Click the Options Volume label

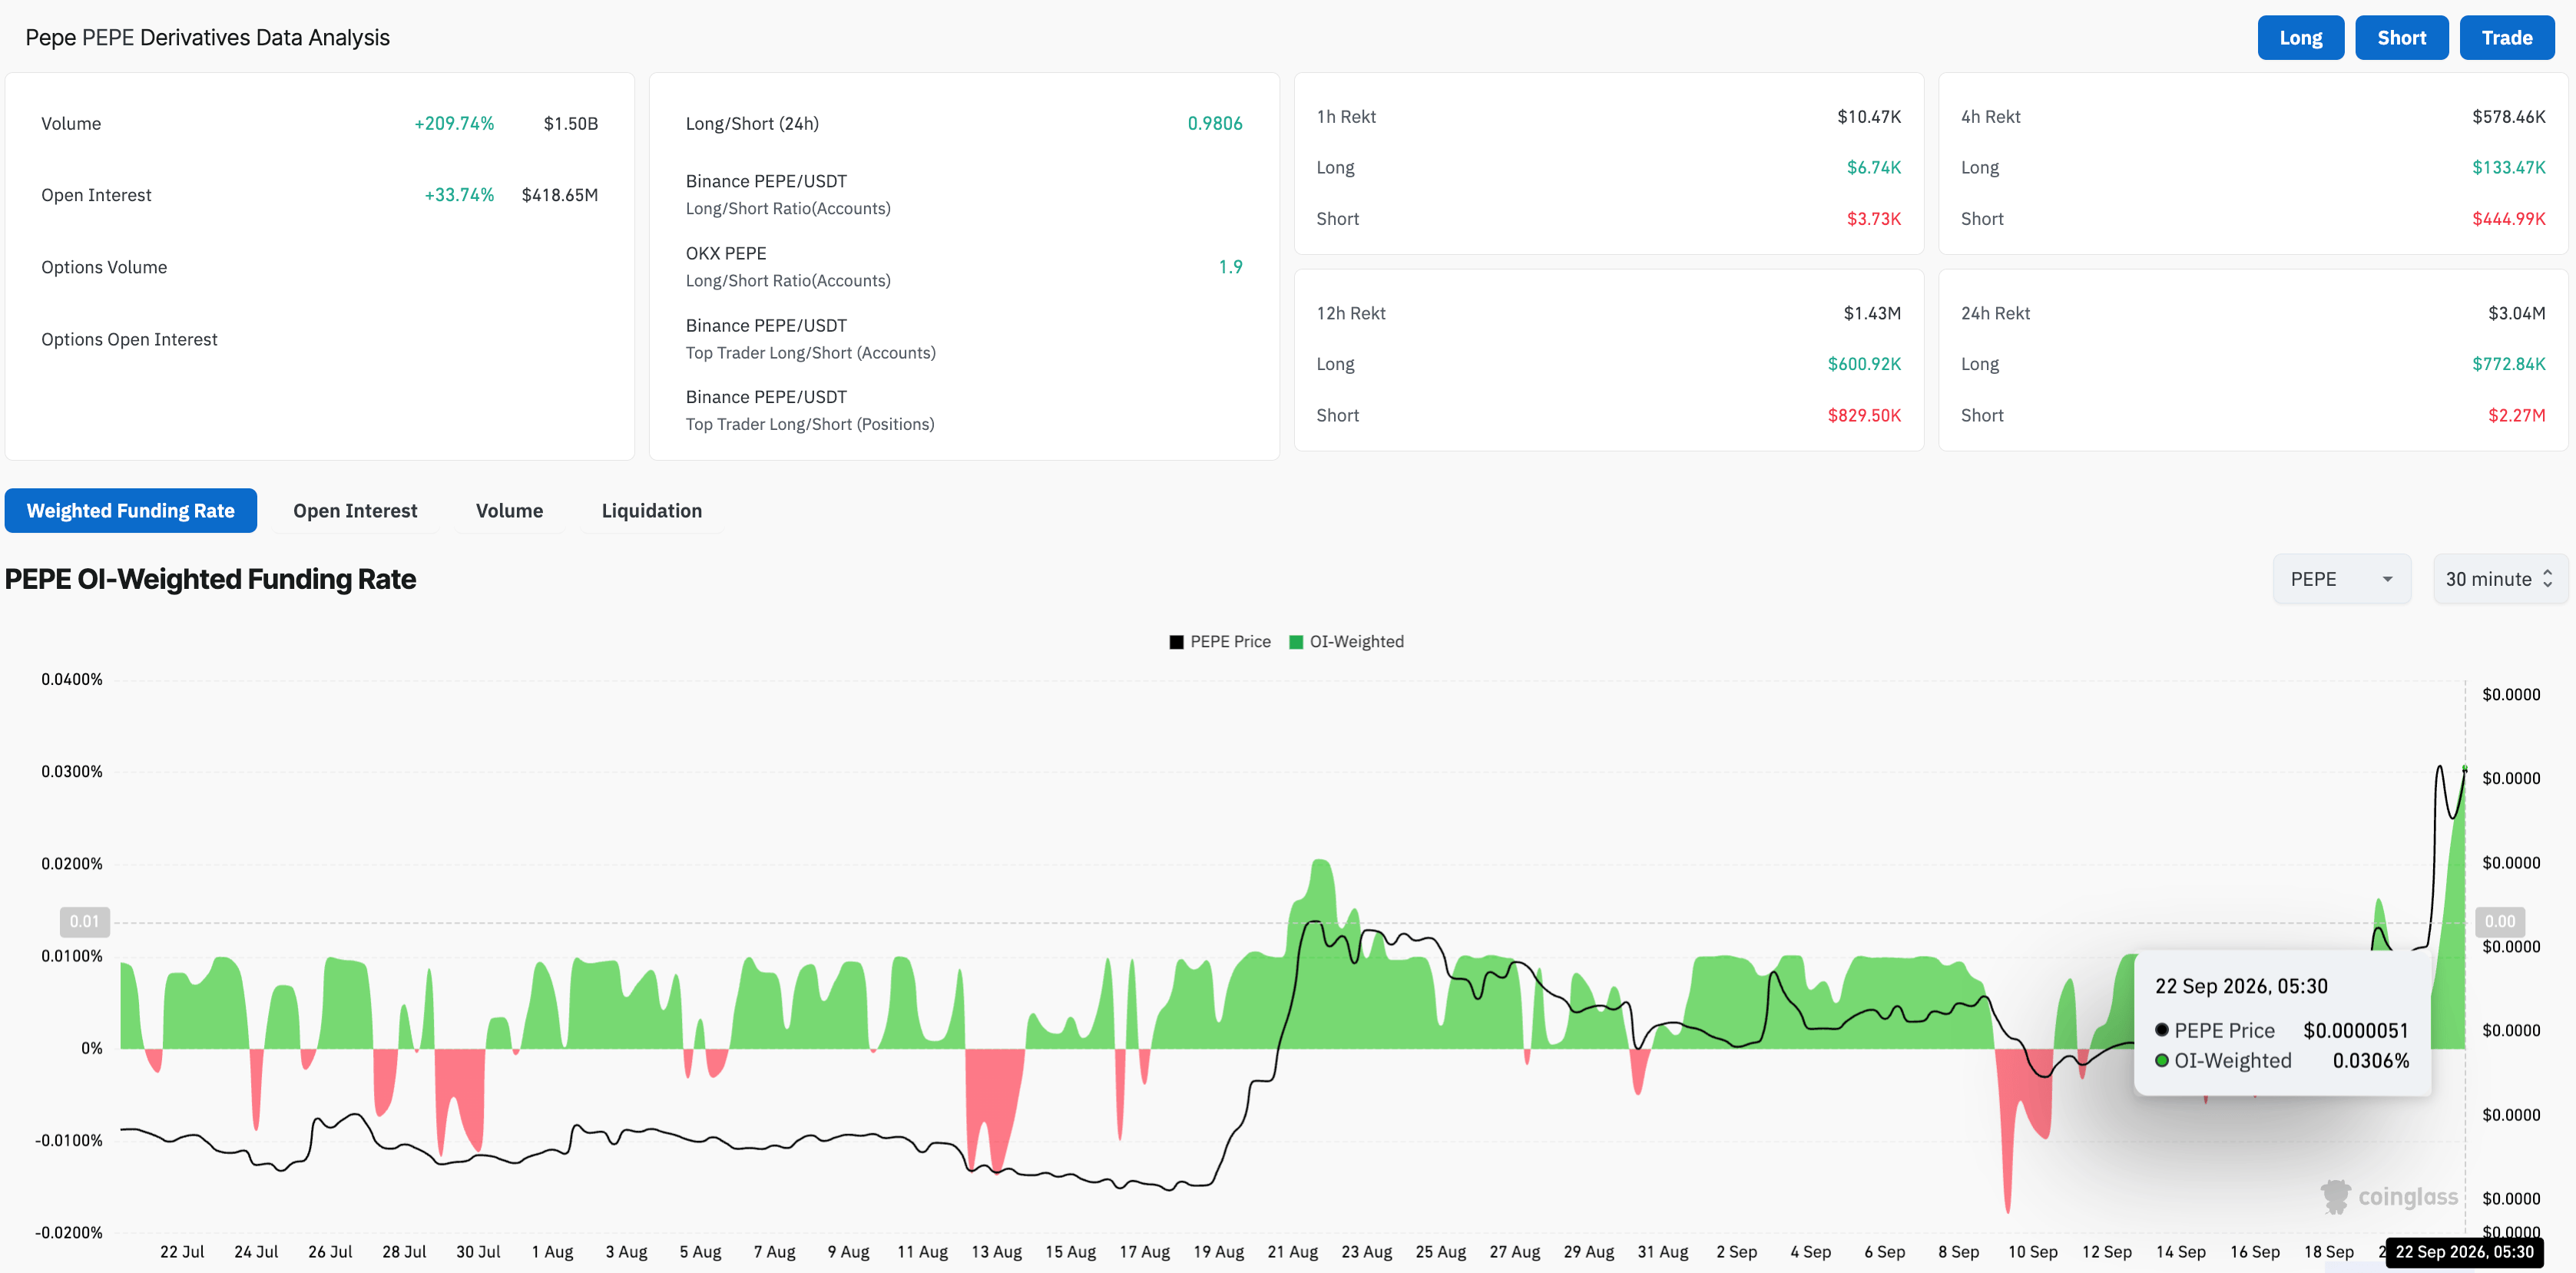pos(104,267)
